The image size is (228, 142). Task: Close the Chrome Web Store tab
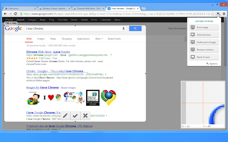pyautogui.click(x=103, y=9)
